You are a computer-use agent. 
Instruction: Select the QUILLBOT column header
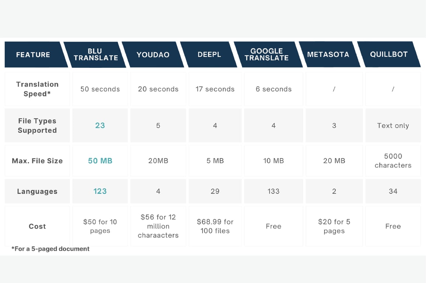[x=389, y=55]
